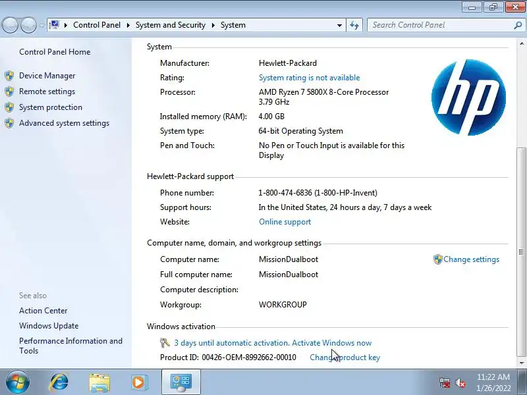Expand the address bar history dropdown
Screen dimensions: 527x395
click(339, 25)
